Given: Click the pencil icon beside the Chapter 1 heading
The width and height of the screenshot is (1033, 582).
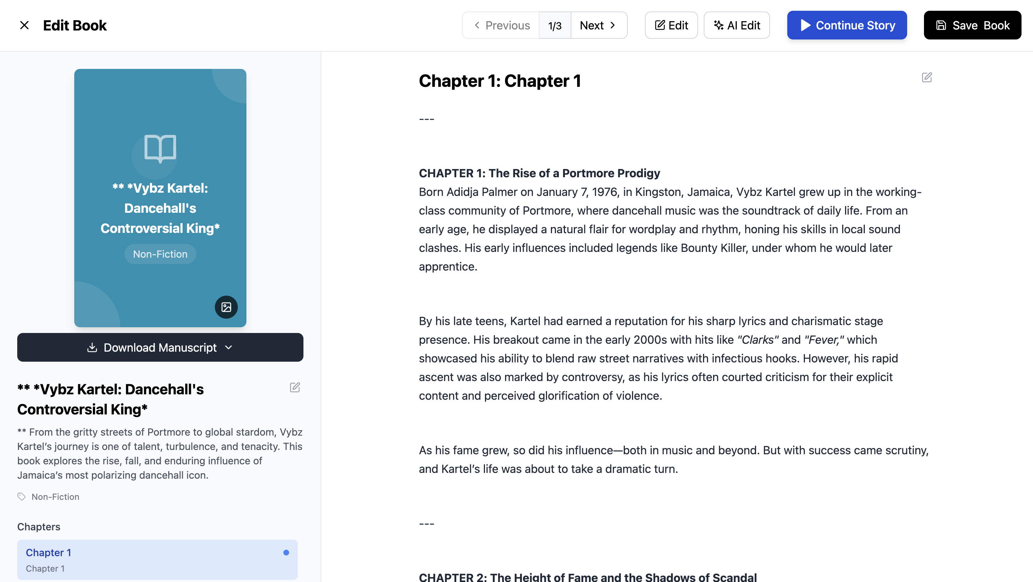Looking at the screenshot, I should 927,78.
